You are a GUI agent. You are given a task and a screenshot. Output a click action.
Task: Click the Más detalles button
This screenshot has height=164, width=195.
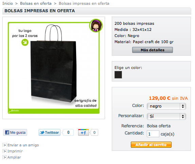pos(153,50)
